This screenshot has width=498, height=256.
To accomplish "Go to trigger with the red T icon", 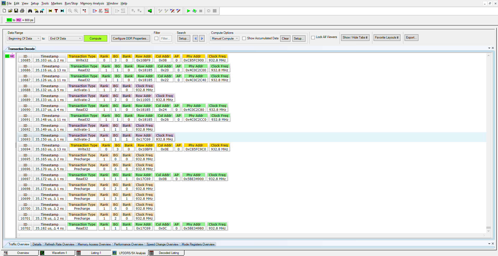I will tap(56, 11).
